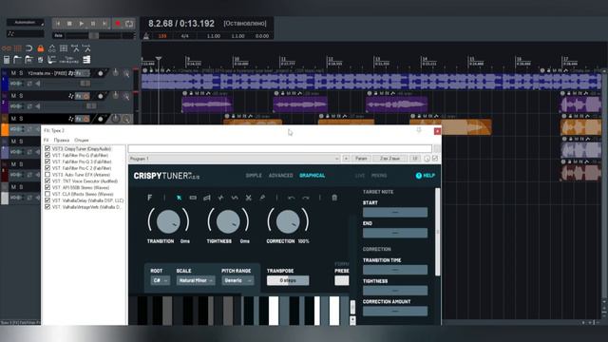This screenshot has height=342, width=608.
Task: Toggle the transport repeat loop button
Action: [x=129, y=24]
